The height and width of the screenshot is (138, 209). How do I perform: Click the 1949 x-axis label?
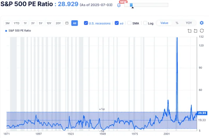[x=103, y=134]
